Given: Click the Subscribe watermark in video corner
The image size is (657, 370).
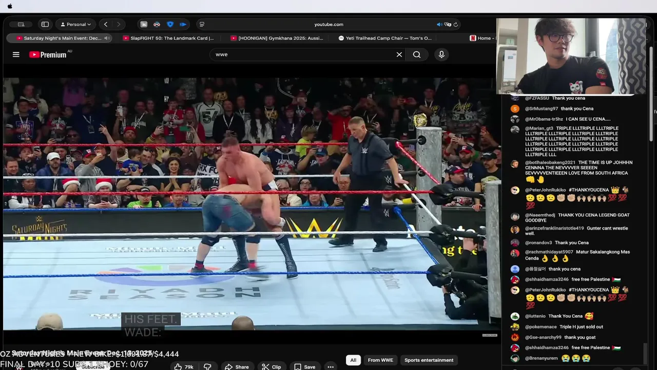Looking at the screenshot, I should [x=490, y=335].
